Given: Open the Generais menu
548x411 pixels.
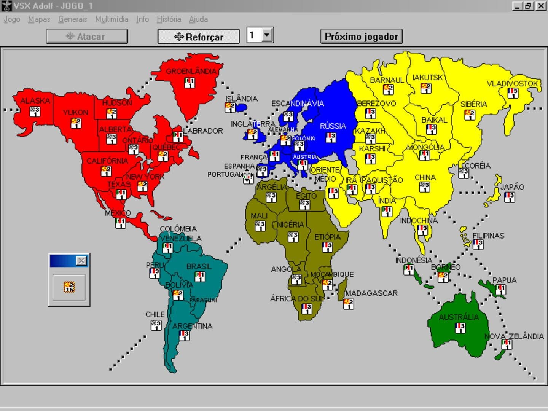Looking at the screenshot, I should 72,19.
